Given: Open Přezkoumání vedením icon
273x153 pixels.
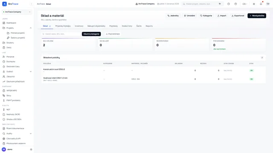Looking at the screenshot, I should click(4, 144).
